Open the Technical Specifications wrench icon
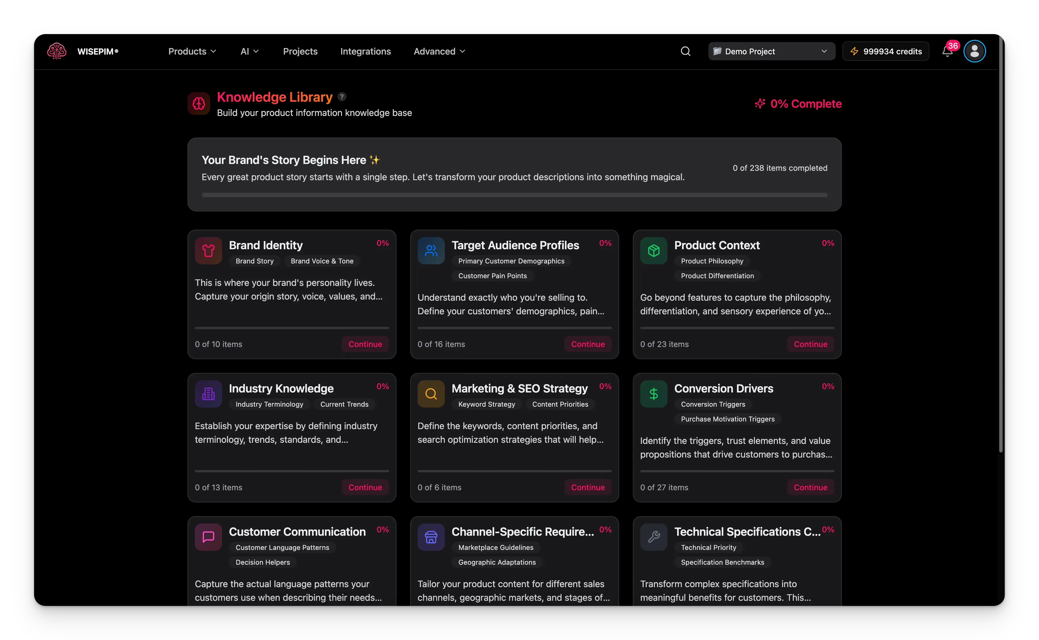Screen dimensions: 1039x640 653,537
